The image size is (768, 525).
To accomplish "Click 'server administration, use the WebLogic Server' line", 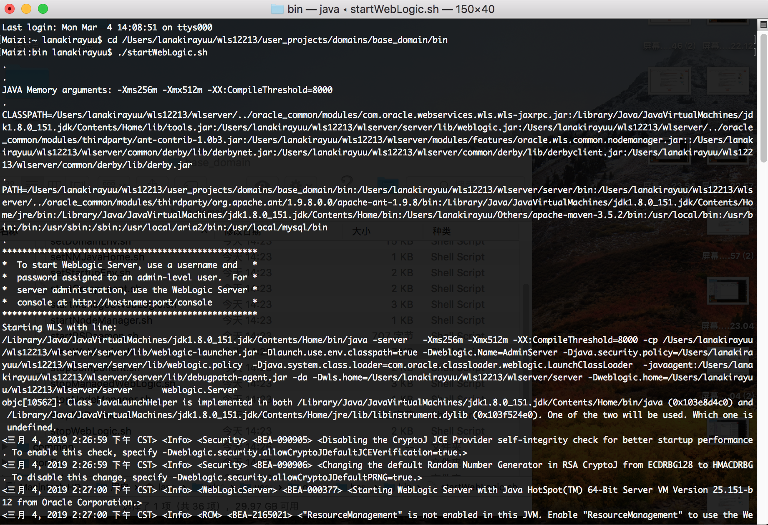I will point(132,290).
